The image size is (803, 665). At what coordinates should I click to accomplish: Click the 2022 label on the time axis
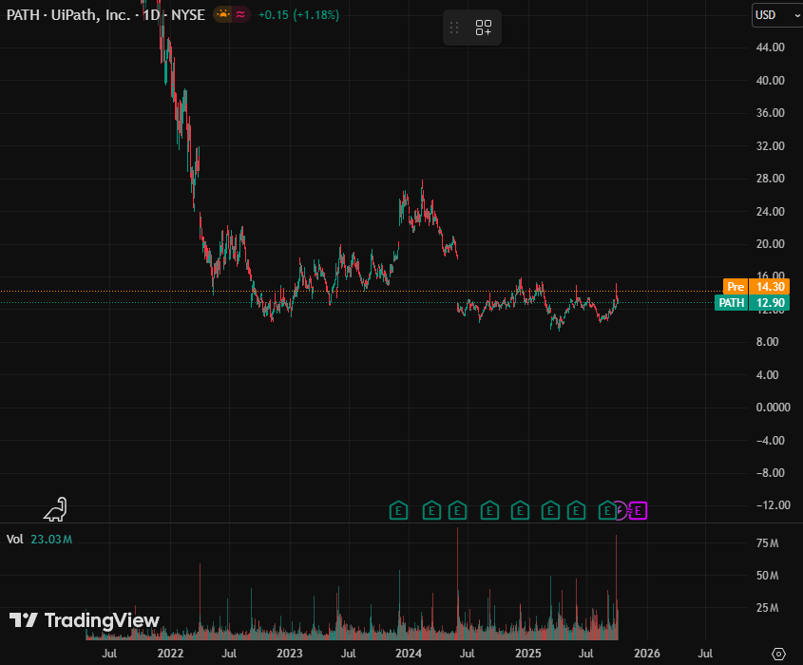coord(170,654)
